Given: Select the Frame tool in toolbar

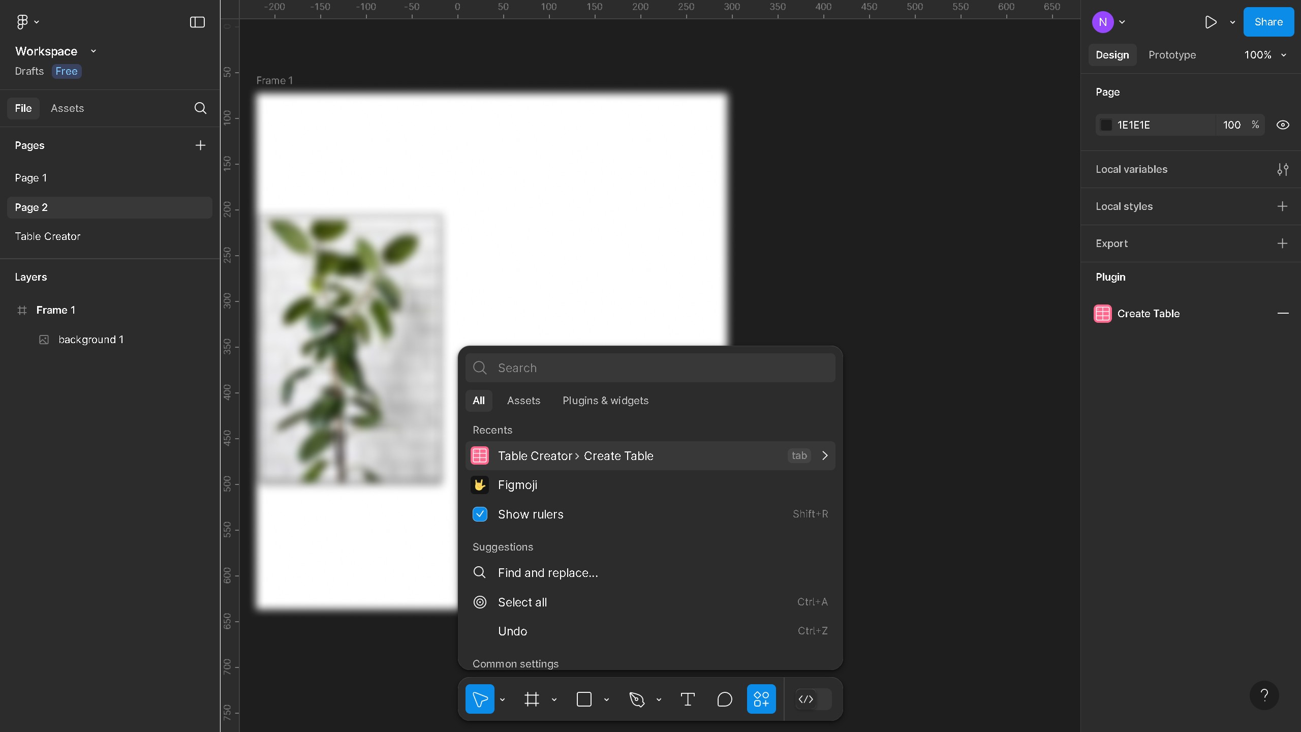Looking at the screenshot, I should point(532,699).
